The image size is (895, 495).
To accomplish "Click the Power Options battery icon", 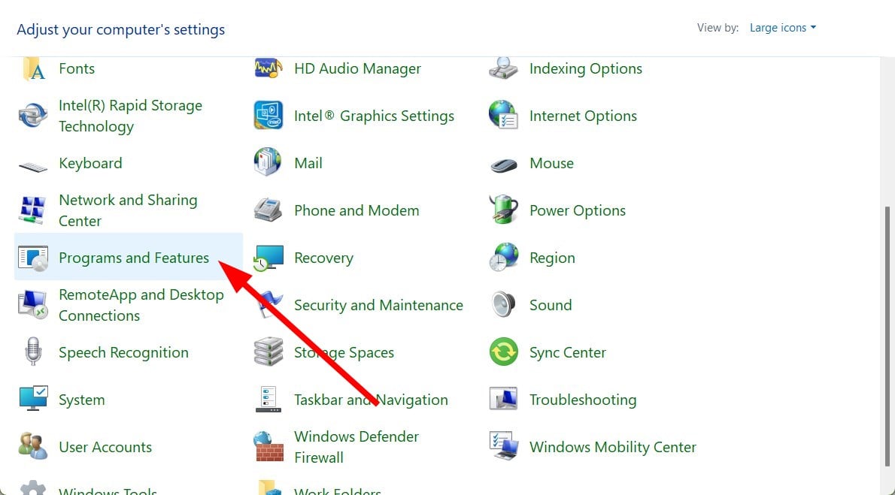I will coord(503,210).
